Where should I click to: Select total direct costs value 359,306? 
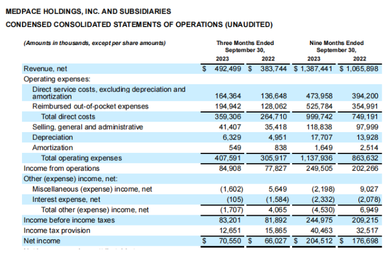[228, 117]
